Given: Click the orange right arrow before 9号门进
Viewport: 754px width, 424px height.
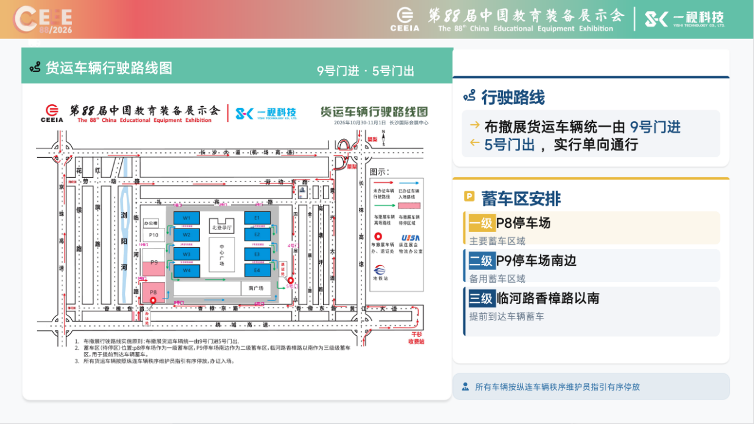Looking at the screenshot, I should [x=475, y=125].
